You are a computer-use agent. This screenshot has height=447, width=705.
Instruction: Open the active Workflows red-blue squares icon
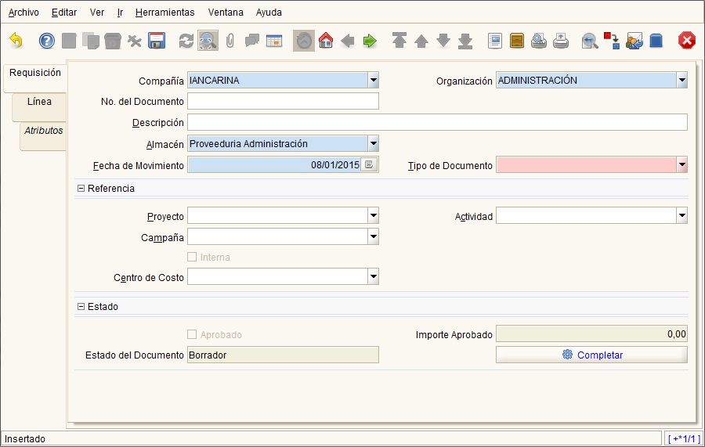[612, 41]
